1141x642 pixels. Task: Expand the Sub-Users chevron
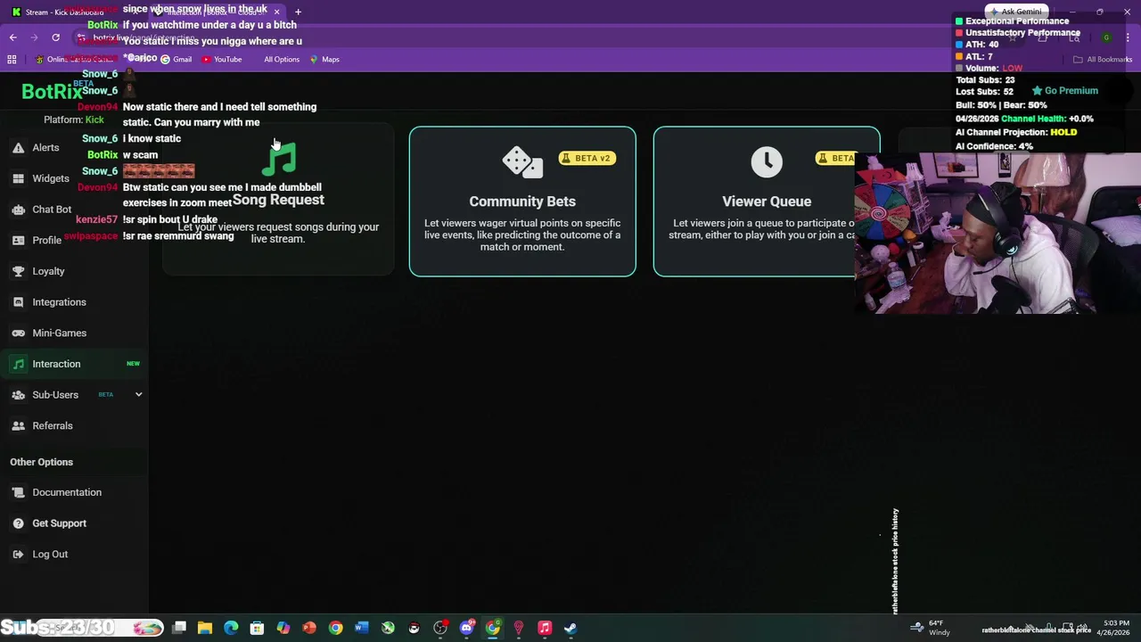point(138,395)
